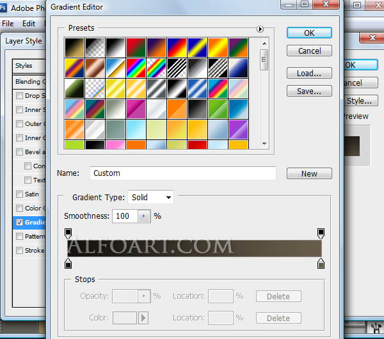Image resolution: width=384 pixels, height=339 pixels.
Task: Select the Violet, Green, Orange preset gradient
Action: coord(239,47)
